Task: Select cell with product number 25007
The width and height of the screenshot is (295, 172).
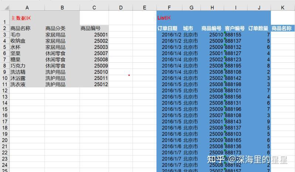Action: [x=94, y=53]
